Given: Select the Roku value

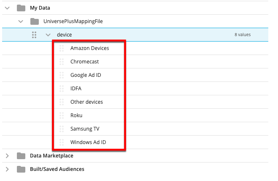Looking at the screenshot, I should point(76,115).
